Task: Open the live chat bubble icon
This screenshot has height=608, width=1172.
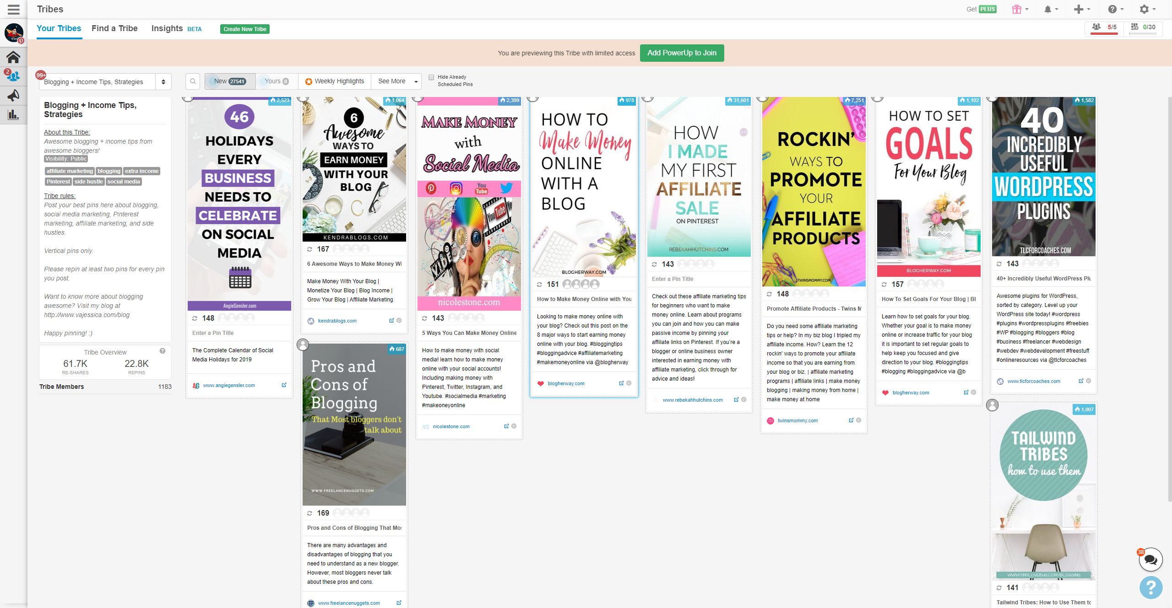Action: (x=1150, y=559)
